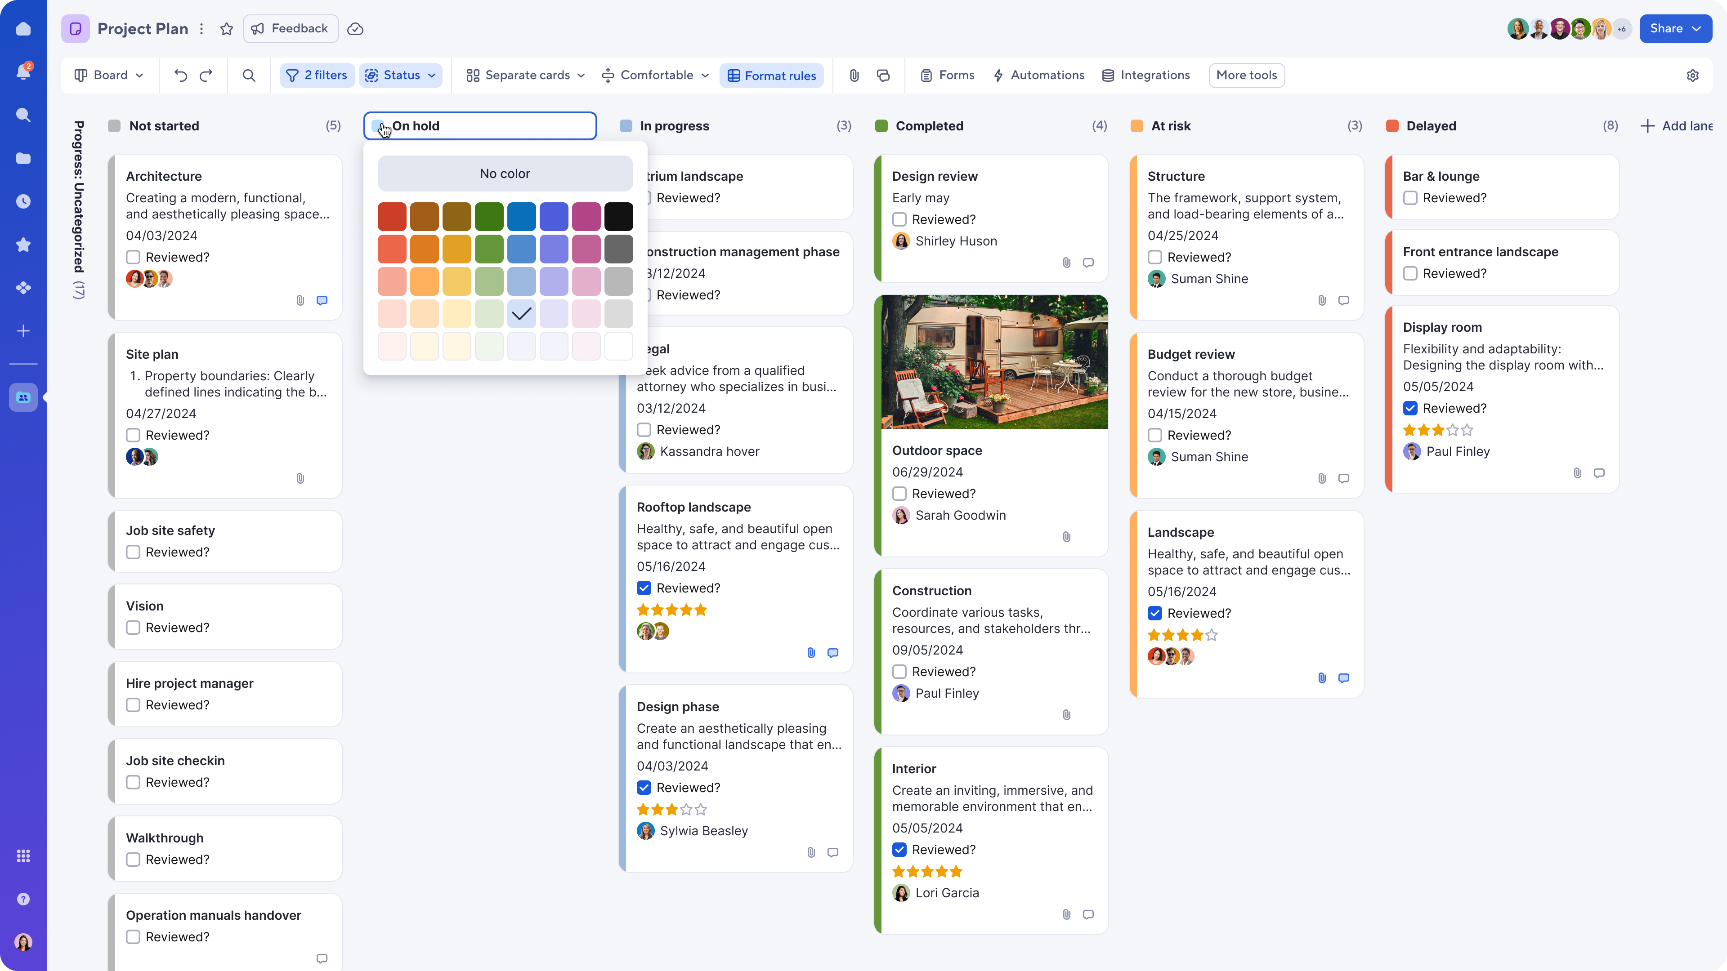This screenshot has height=971, width=1727.
Task: Open help via the question mark icon
Action: [23, 899]
